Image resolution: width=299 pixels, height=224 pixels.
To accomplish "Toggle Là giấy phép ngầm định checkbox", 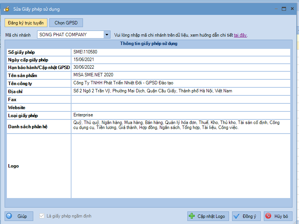I will click(x=42, y=216).
